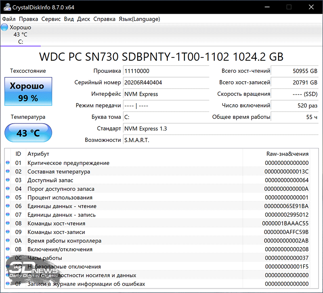
Task: Click the Температура label
Action: click(x=28, y=117)
